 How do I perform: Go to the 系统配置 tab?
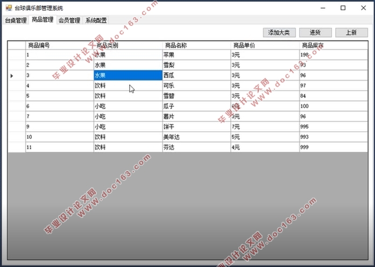coord(96,20)
